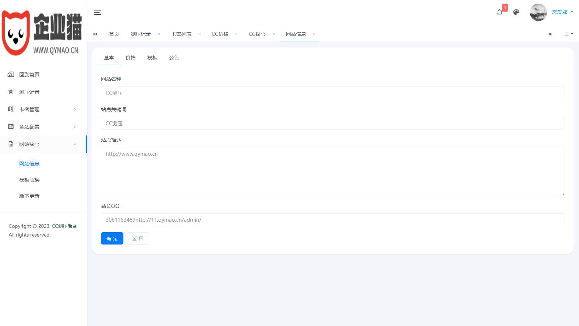The height and width of the screenshot is (326, 579).
Task: Click the 测压记录 sidebar icon
Action: (x=11, y=92)
